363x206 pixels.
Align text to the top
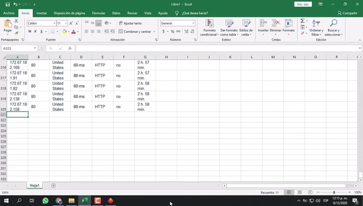pos(87,23)
